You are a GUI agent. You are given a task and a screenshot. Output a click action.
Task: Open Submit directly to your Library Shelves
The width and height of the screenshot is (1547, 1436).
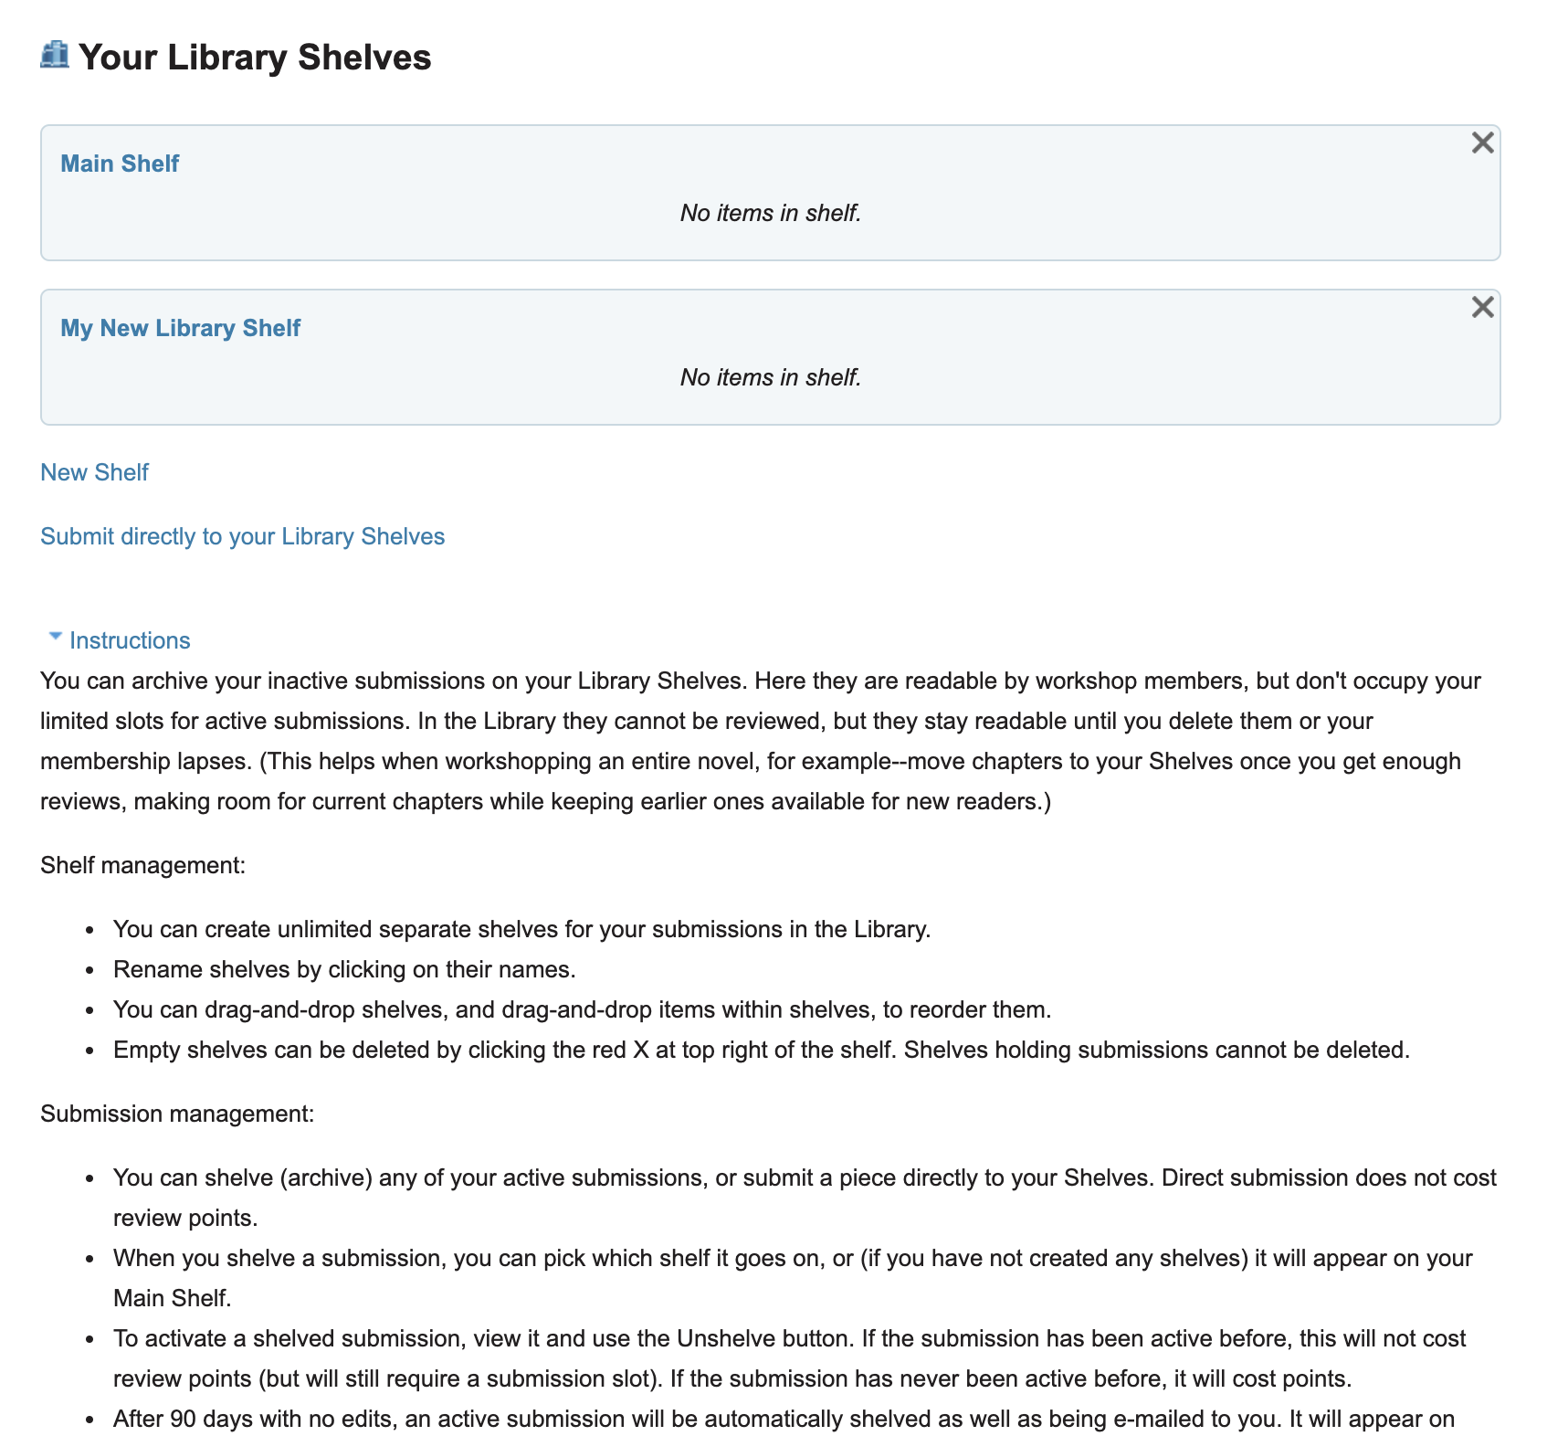(x=242, y=536)
